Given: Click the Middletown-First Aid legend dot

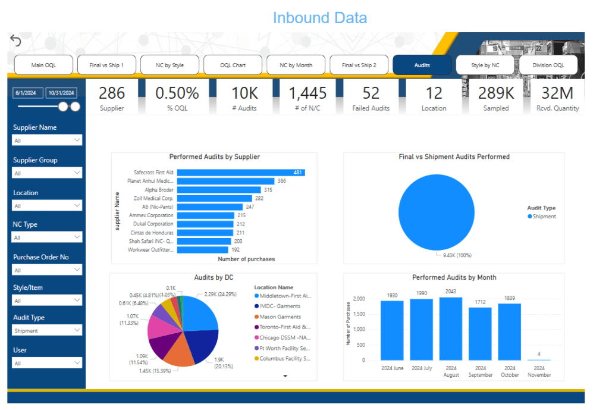Looking at the screenshot, I should [256, 296].
